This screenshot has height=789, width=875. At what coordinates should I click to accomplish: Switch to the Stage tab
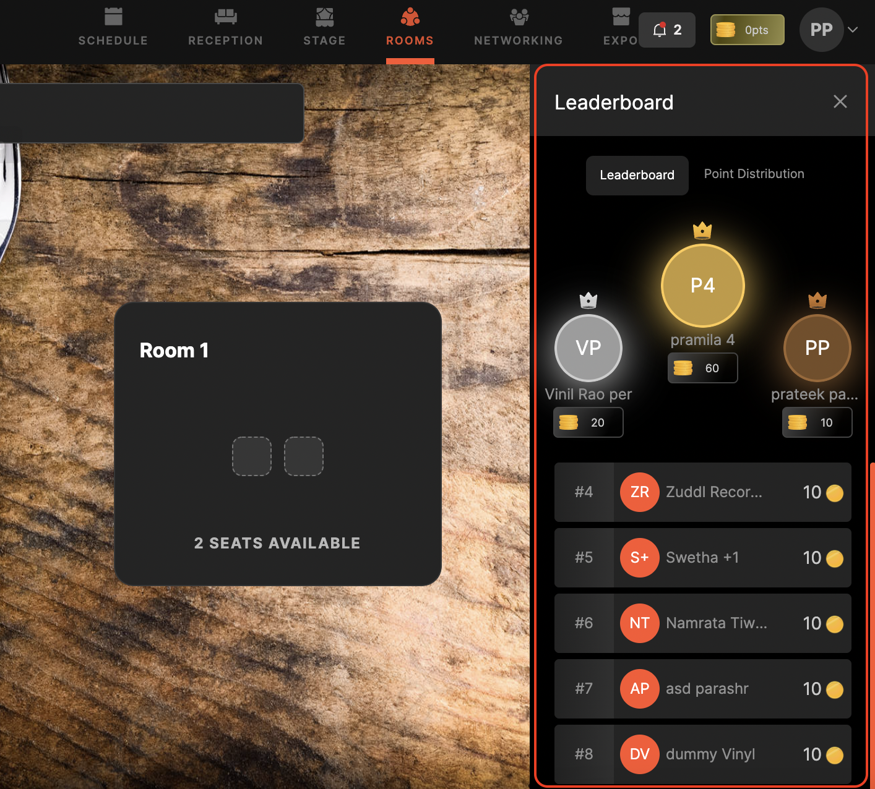click(325, 28)
